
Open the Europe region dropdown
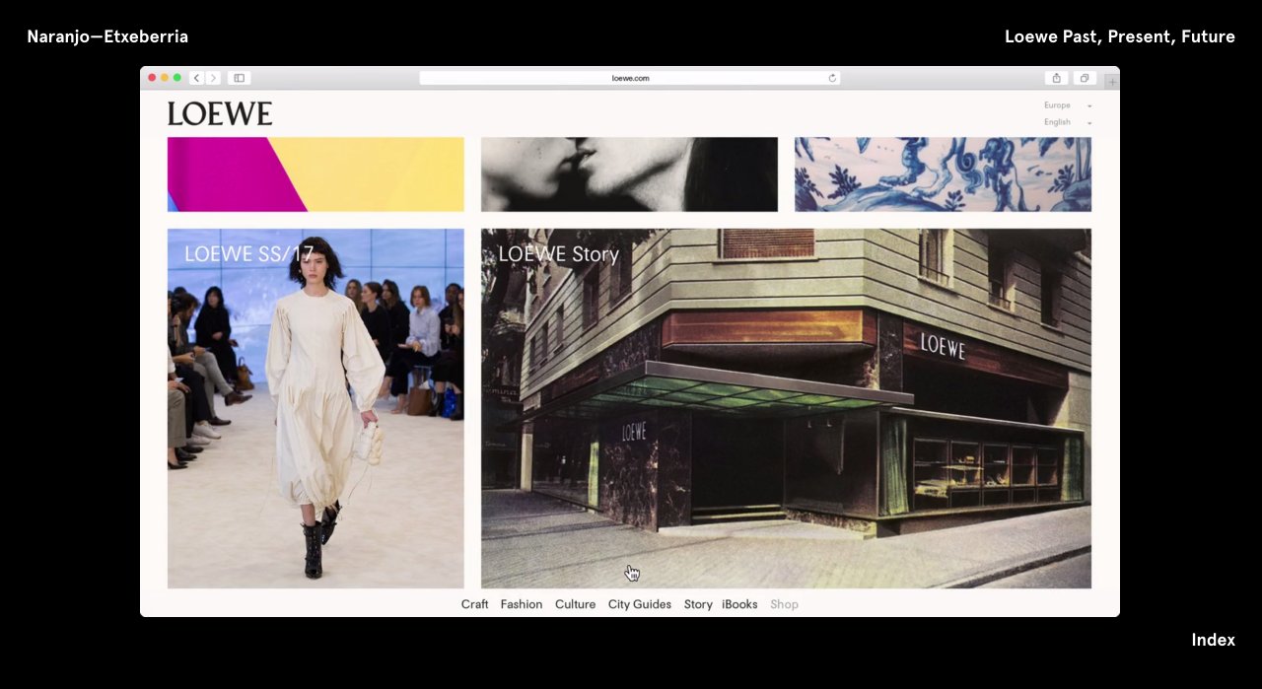coord(1068,105)
